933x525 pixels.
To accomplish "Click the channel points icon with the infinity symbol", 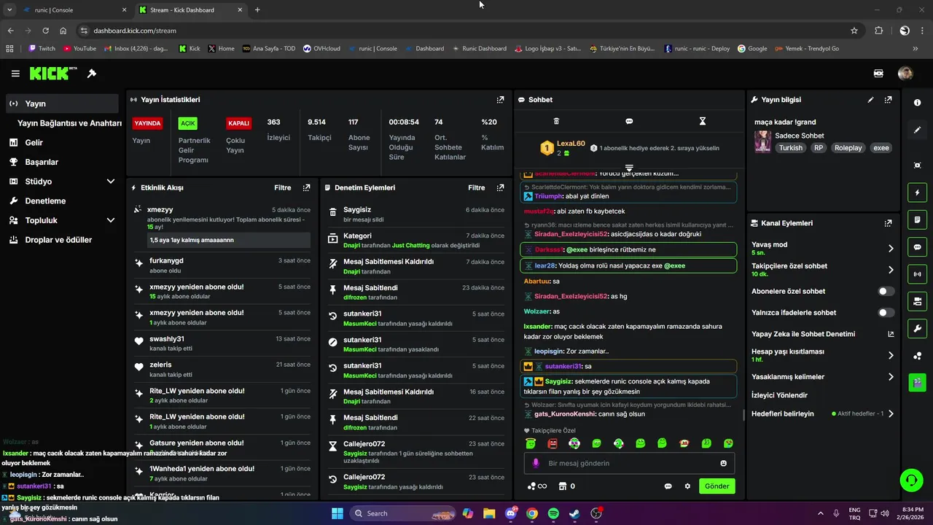I will coord(536,486).
